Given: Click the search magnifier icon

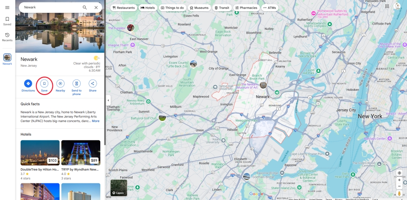Looking at the screenshot, I should (84, 7).
